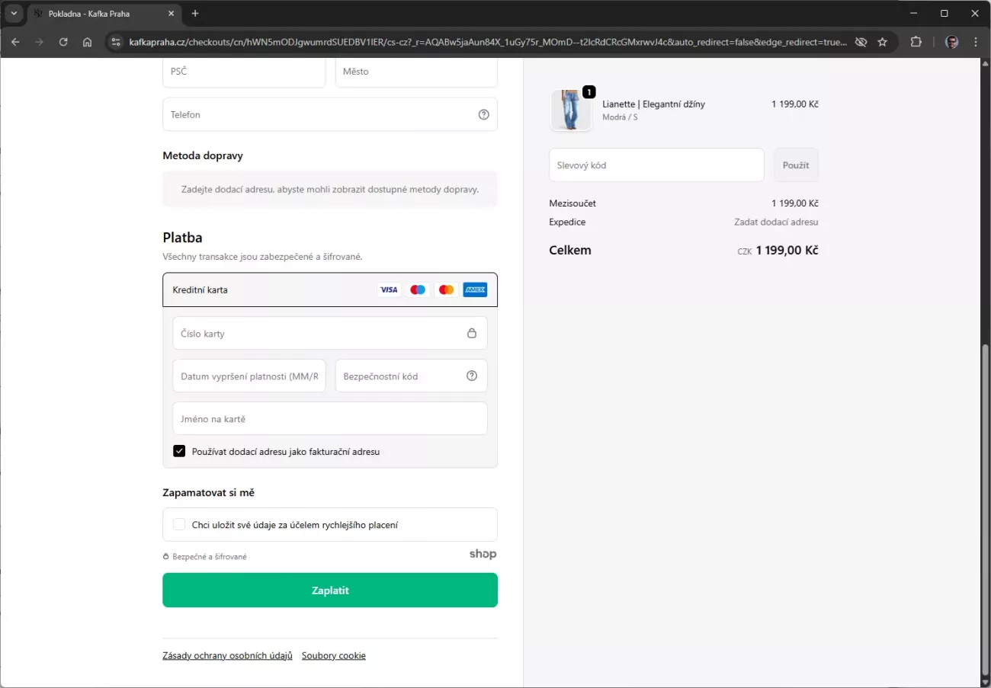
Task: Click the help icon in Telefon field
Action: pos(483,114)
